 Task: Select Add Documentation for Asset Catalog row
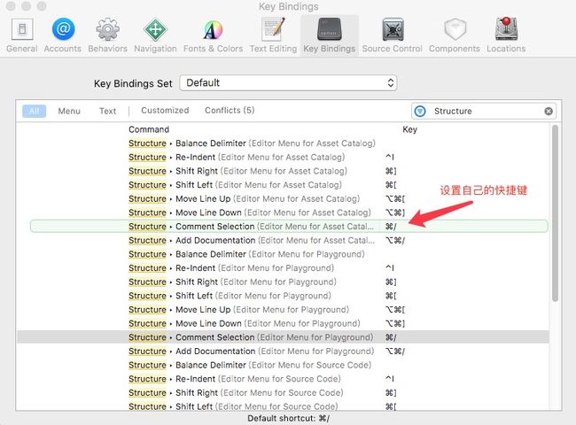[x=283, y=241]
